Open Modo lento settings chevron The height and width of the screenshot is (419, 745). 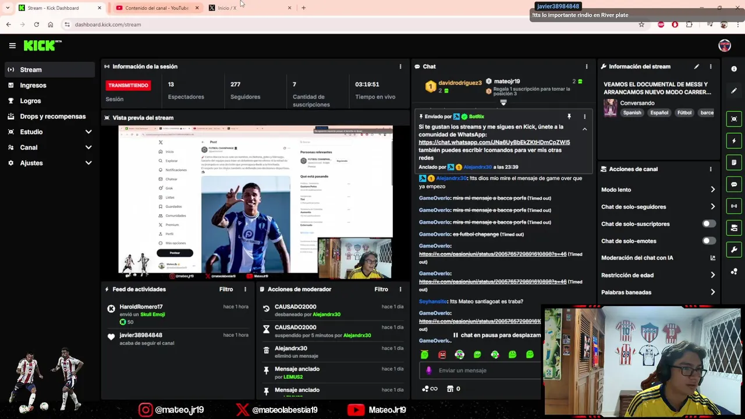pos(712,190)
